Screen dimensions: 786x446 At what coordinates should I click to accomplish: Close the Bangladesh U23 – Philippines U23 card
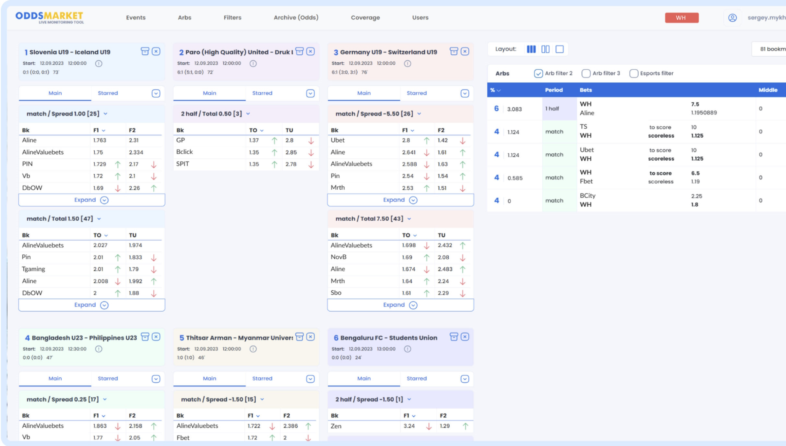click(x=156, y=337)
